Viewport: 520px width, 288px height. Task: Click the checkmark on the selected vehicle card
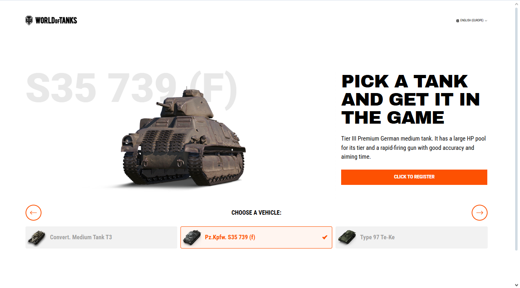(x=325, y=237)
